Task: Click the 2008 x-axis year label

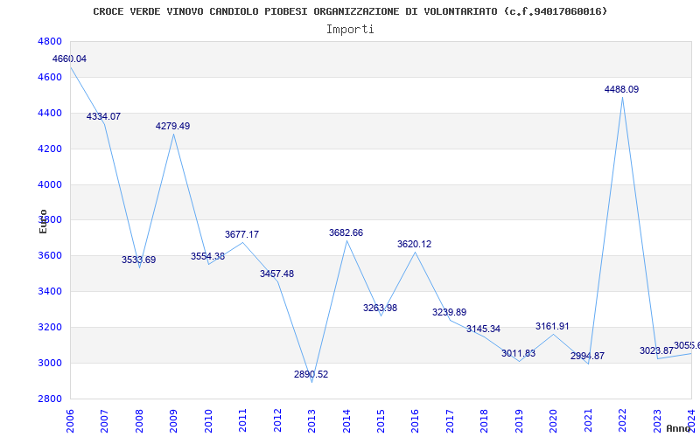Action: click(x=139, y=420)
